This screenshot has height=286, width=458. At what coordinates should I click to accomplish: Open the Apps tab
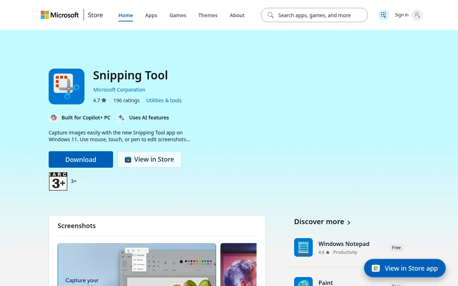(x=151, y=15)
